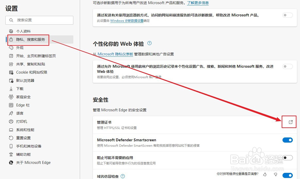Click the Edge 栏 sidebar icon
The image size is (300, 179).
11,105
